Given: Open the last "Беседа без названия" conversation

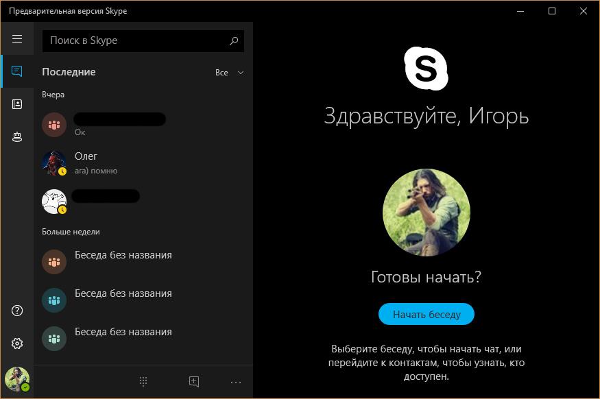Looking at the screenshot, I should pos(137,338).
